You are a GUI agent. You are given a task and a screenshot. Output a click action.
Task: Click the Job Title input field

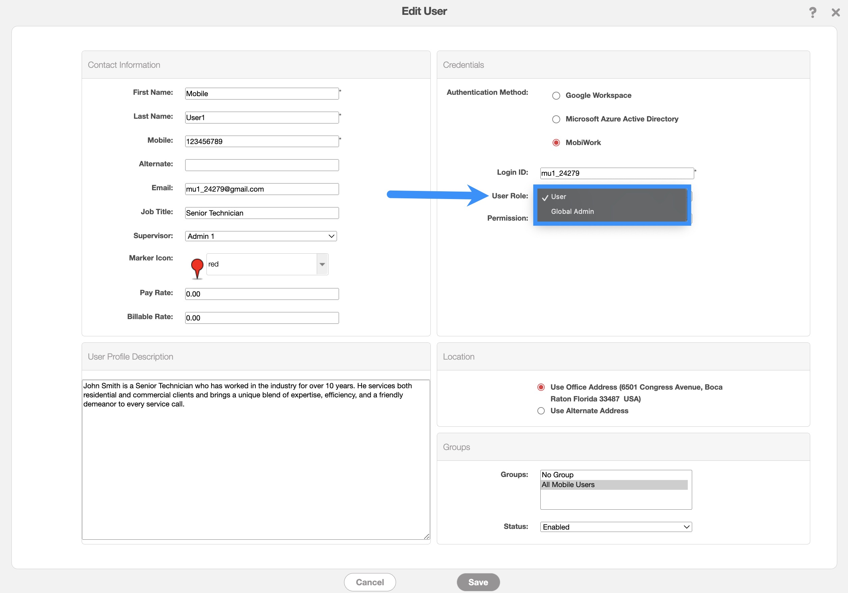click(x=261, y=213)
